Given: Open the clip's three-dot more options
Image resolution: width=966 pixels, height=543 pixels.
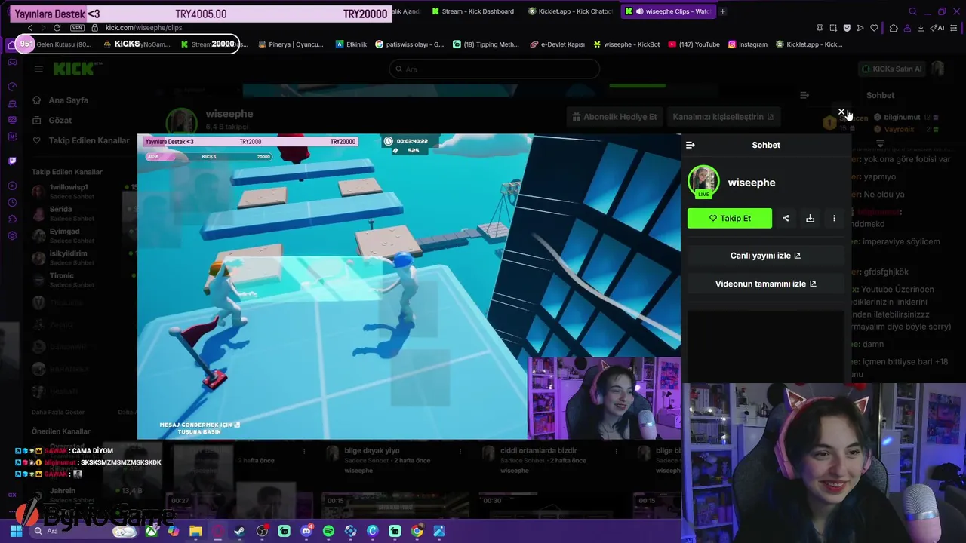Looking at the screenshot, I should pyautogui.click(x=834, y=218).
